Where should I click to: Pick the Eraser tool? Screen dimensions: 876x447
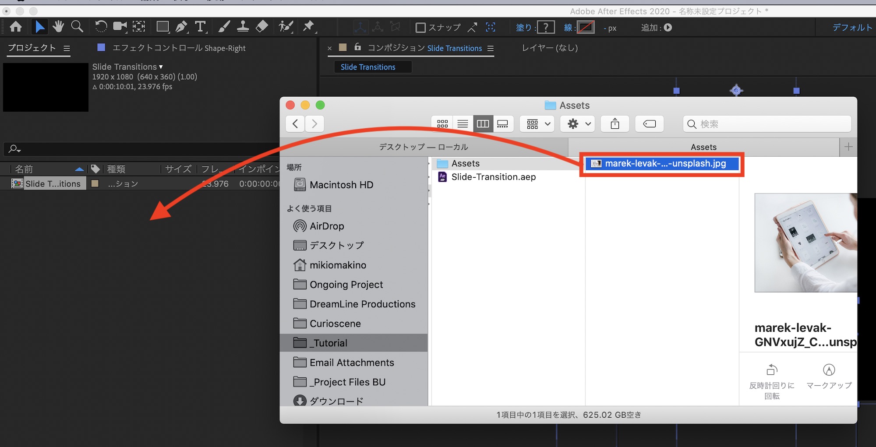pos(261,27)
